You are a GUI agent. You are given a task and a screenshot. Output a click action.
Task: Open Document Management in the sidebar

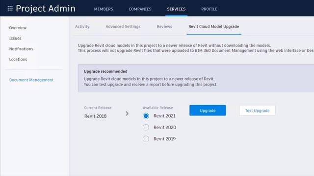[31, 80]
